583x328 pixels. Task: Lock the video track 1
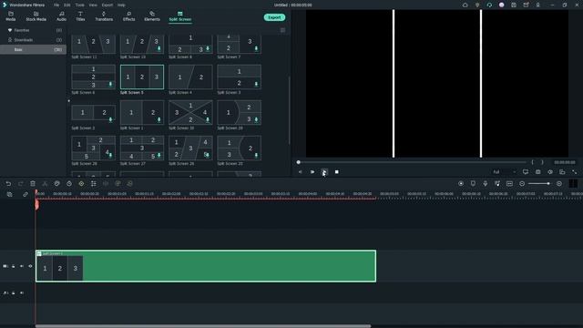click(14, 266)
